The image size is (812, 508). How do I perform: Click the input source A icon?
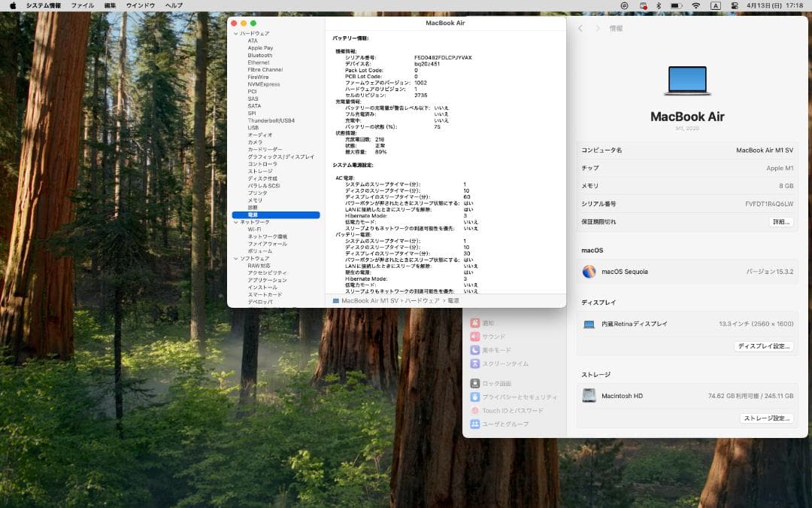click(716, 6)
